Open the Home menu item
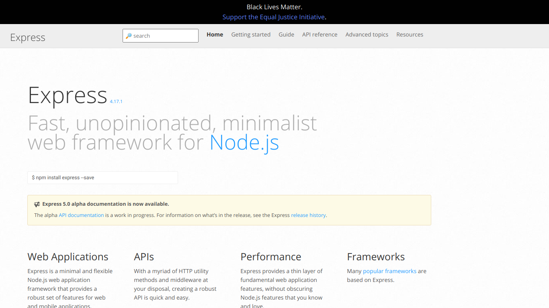Viewport: 549px width, 308px height. [215, 34]
